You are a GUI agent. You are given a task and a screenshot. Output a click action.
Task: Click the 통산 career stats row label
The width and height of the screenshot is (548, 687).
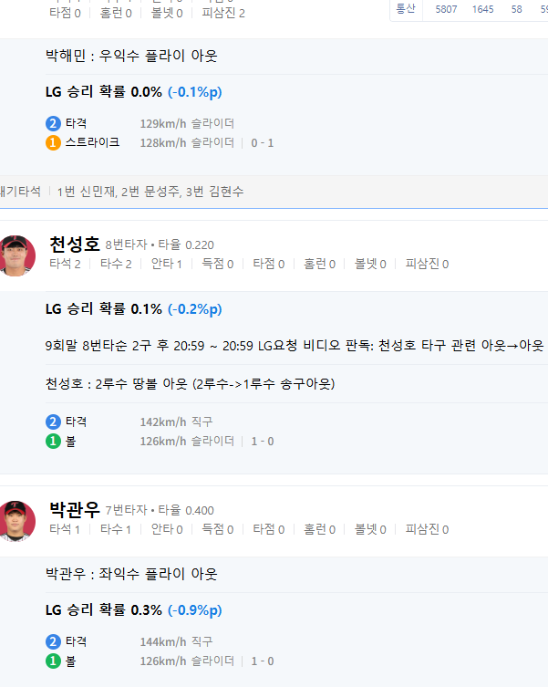point(406,9)
